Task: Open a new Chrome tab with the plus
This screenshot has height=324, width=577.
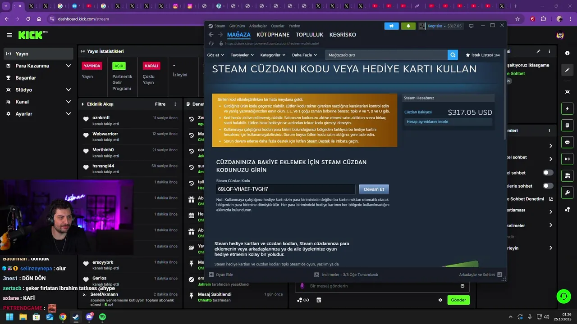Action: coord(515,6)
